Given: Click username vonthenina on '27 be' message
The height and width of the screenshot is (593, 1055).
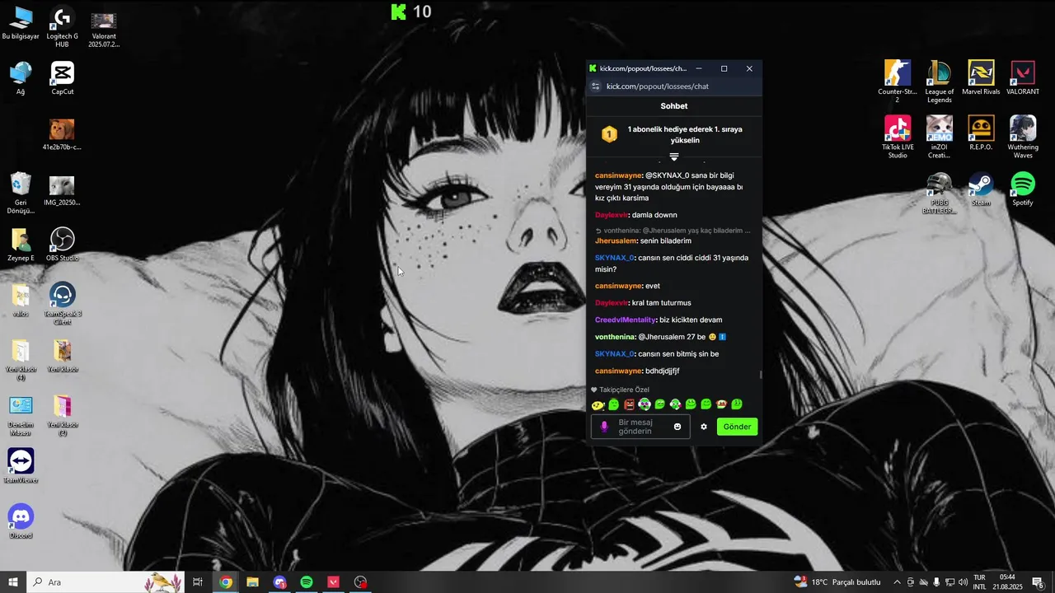Looking at the screenshot, I should [x=615, y=337].
